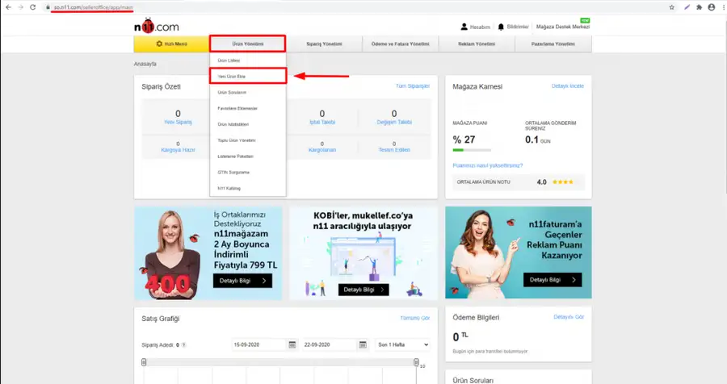Click the Değişim Talebi link
727x384 pixels.
[394, 123]
